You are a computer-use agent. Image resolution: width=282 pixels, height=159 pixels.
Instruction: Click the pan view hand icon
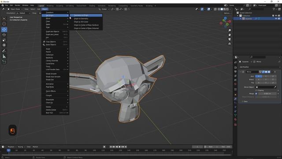230,35
